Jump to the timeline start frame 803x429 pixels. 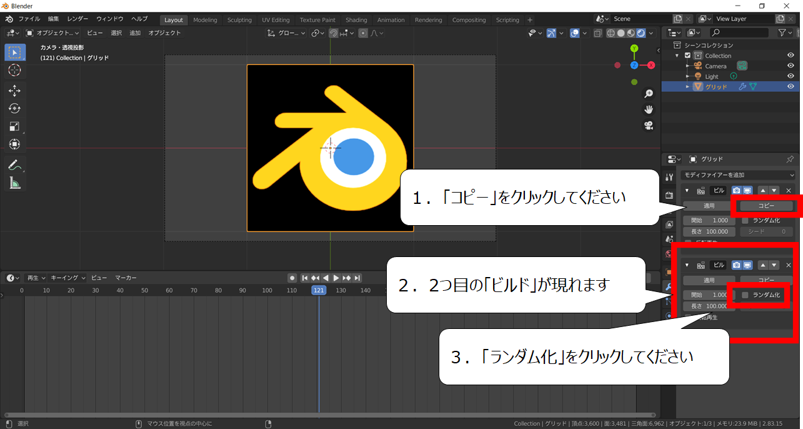[305, 278]
